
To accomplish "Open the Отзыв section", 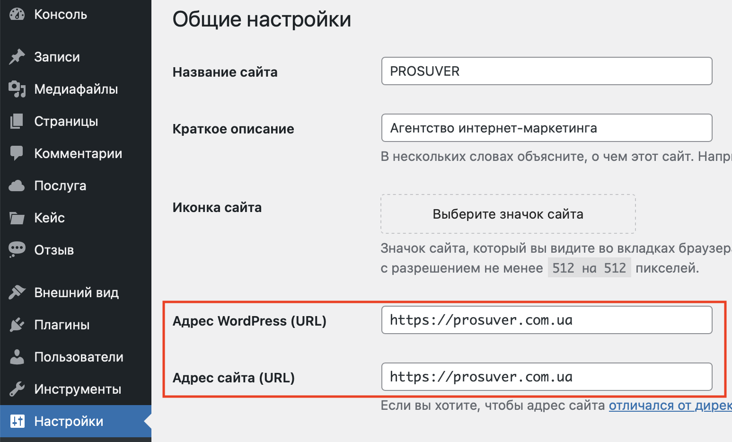I will (x=53, y=249).
